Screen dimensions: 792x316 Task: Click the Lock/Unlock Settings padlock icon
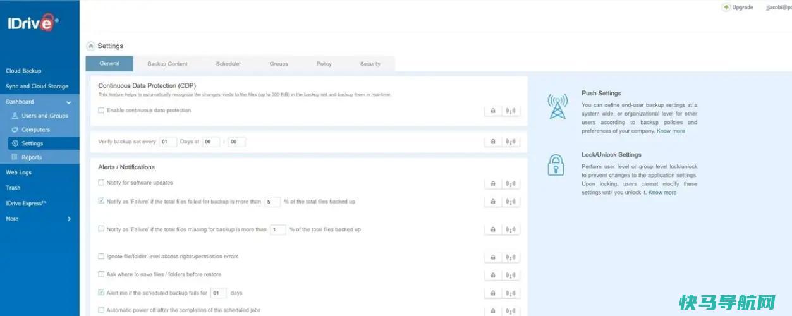556,165
